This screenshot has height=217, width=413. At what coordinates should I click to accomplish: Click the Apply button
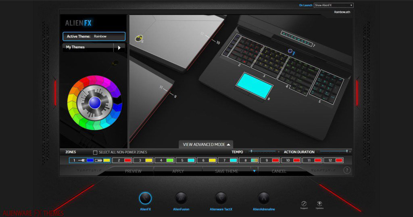[x=178, y=171]
